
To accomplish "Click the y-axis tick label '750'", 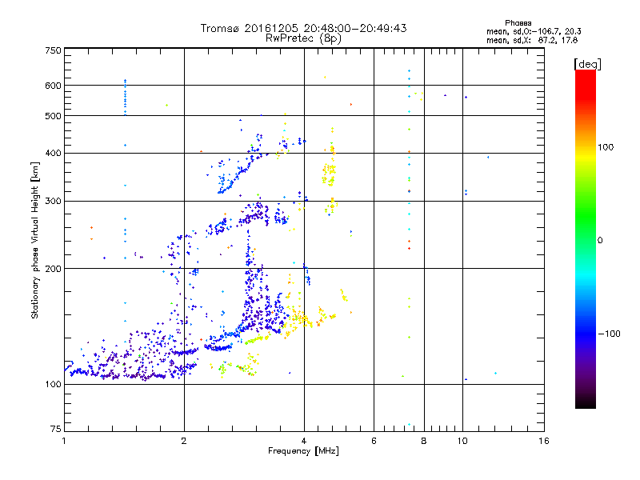I will 53,50.
